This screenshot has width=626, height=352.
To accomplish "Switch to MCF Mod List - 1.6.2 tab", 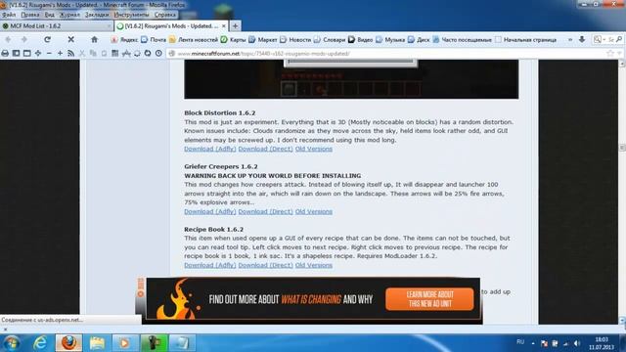I will (x=56, y=26).
